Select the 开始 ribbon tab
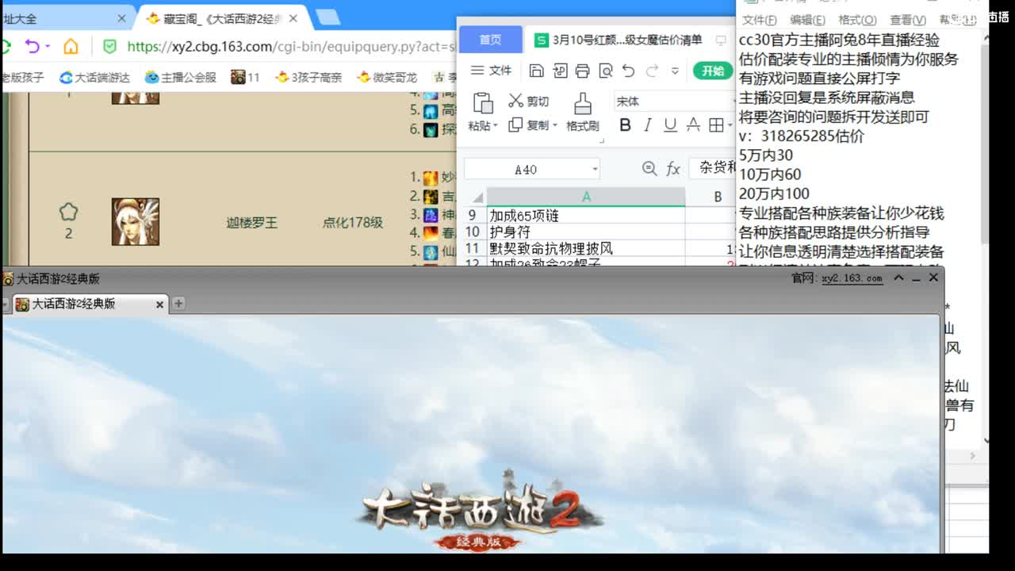Image resolution: width=1015 pixels, height=571 pixels. coord(713,71)
